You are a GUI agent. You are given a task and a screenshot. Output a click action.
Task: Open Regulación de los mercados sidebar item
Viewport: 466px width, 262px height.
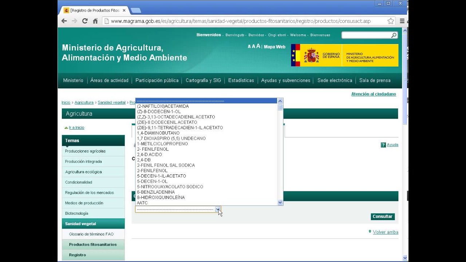[x=93, y=192]
